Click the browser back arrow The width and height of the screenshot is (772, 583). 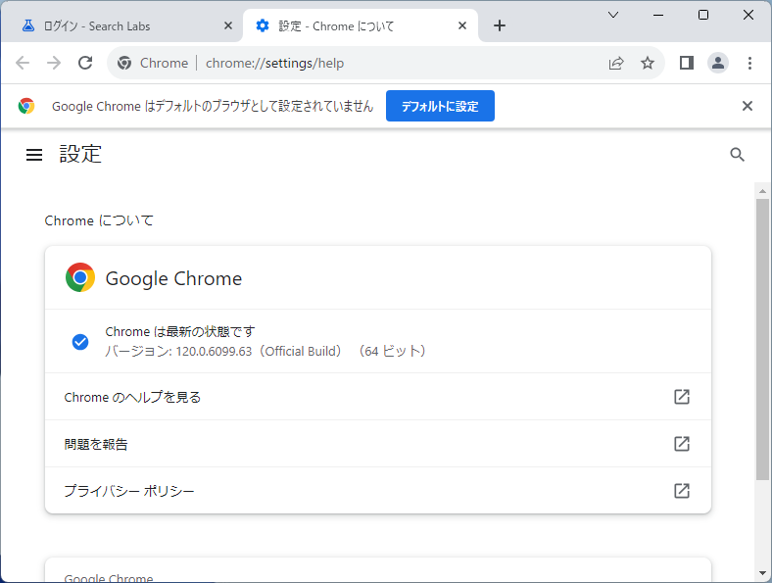[x=23, y=63]
